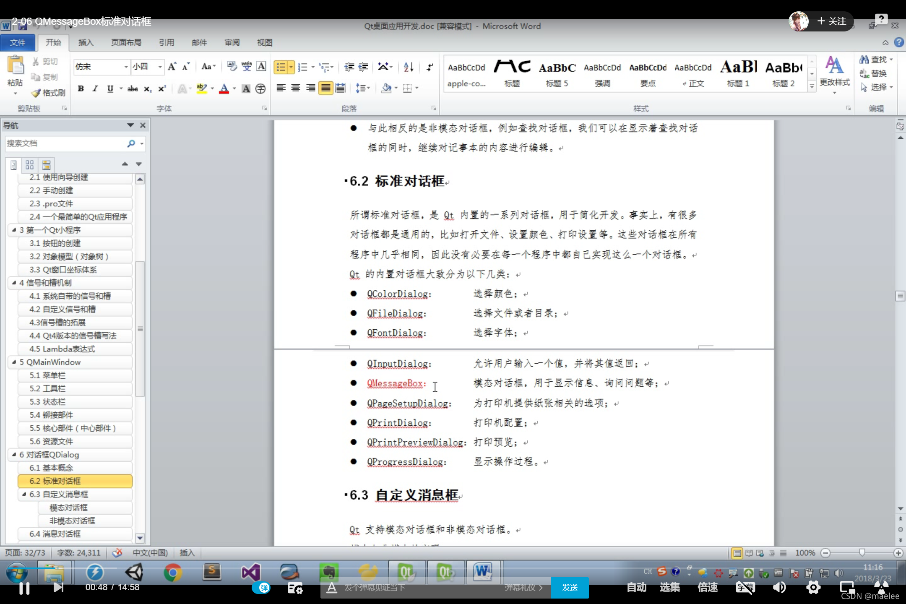Screen dimensions: 906x604
Task: Apply the 标题 1 style
Action: pos(738,73)
